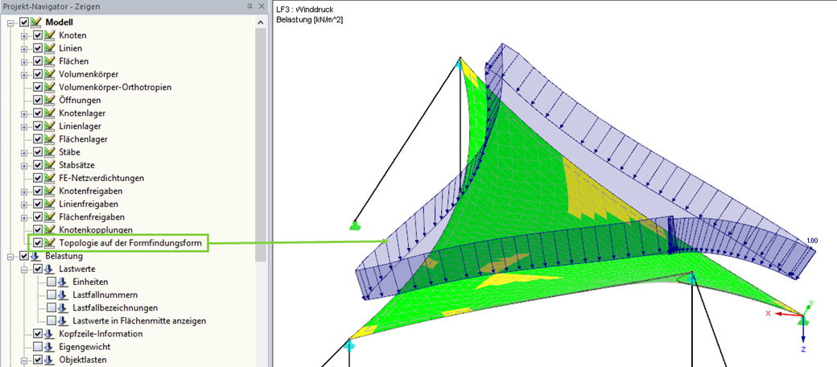Expand the Objektlasten tree node
The height and width of the screenshot is (367, 837).
pos(23,360)
